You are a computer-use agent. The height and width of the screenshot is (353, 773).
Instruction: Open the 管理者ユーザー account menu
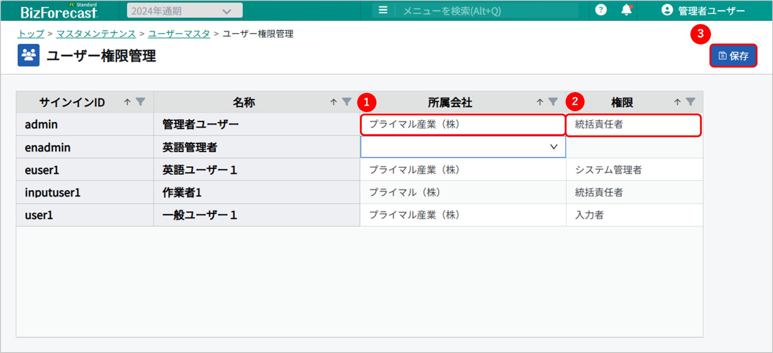pyautogui.click(x=703, y=11)
